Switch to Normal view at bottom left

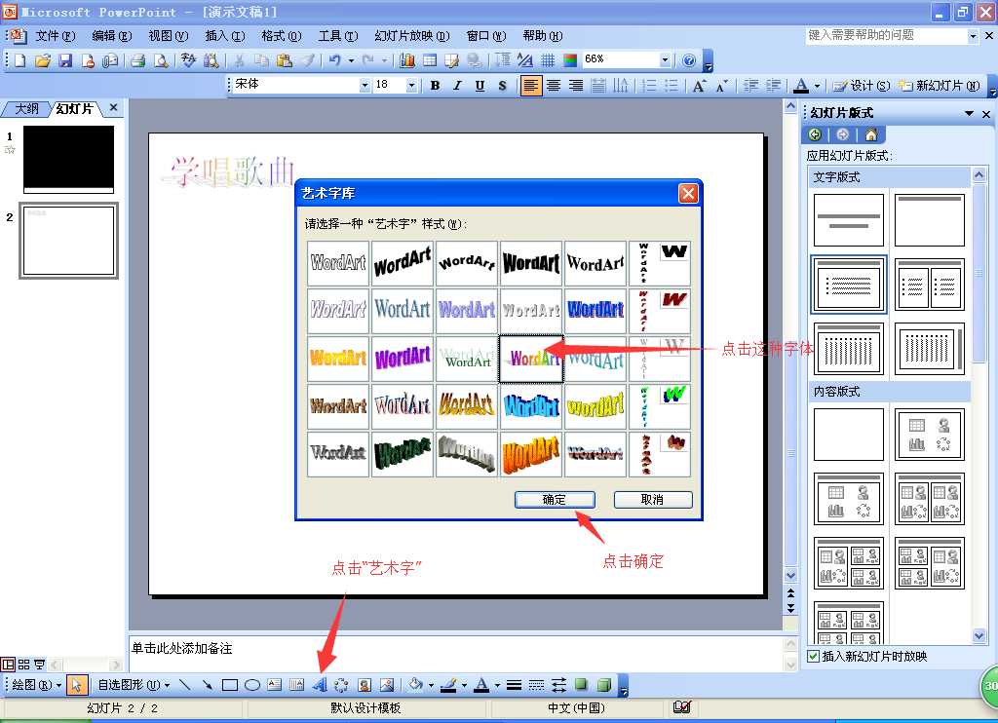tap(8, 665)
